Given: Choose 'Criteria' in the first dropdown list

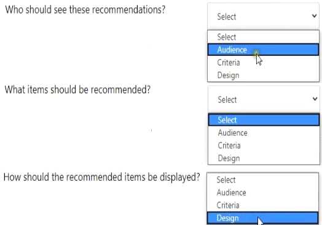Looking at the screenshot, I should tap(263, 63).
